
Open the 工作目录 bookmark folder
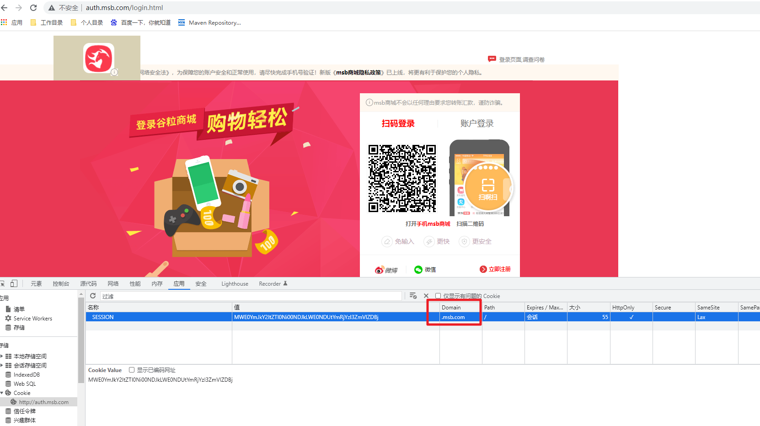coord(47,22)
